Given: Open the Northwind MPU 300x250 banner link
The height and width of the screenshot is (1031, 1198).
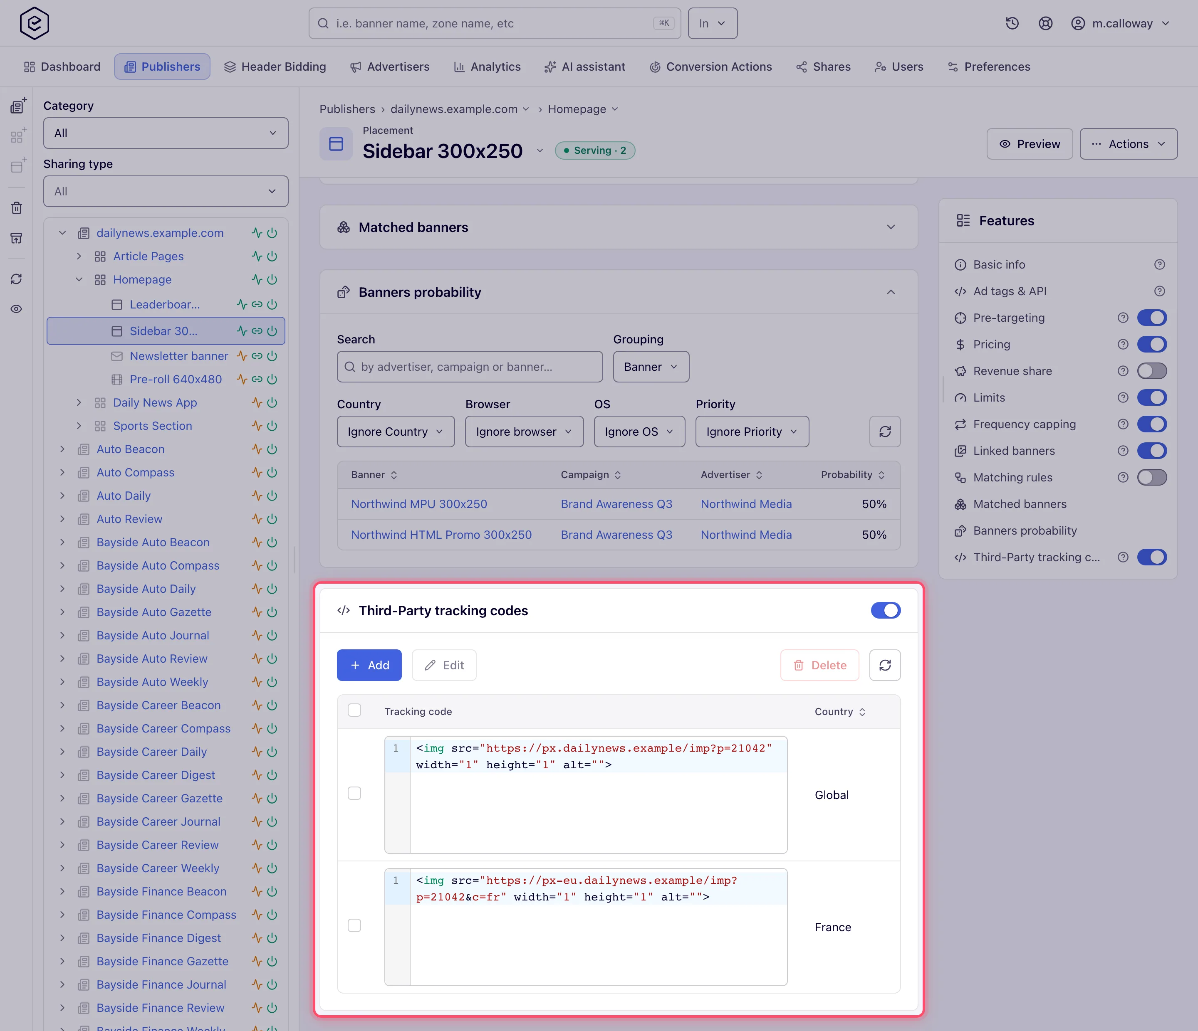Looking at the screenshot, I should [419, 504].
